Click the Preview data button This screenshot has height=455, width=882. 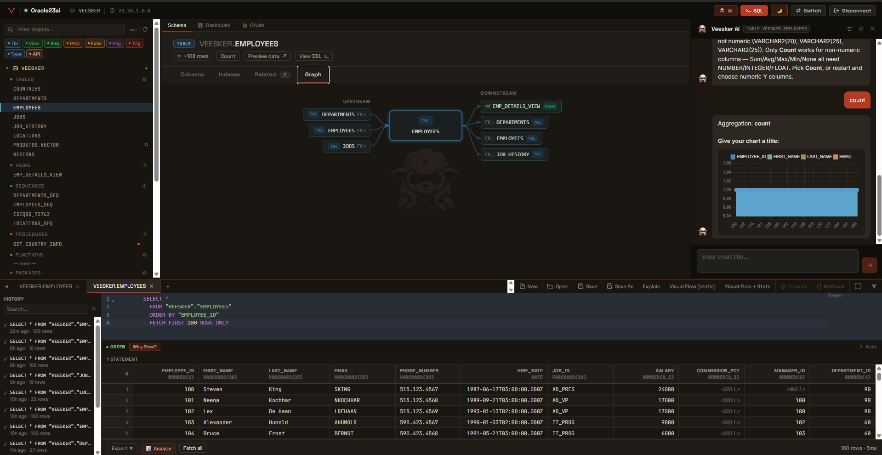point(267,56)
